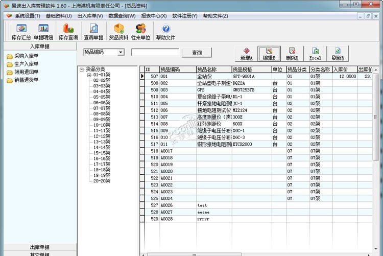Open the 报表中心(X) menu
This screenshot has width=383, height=256.
coord(154,16)
